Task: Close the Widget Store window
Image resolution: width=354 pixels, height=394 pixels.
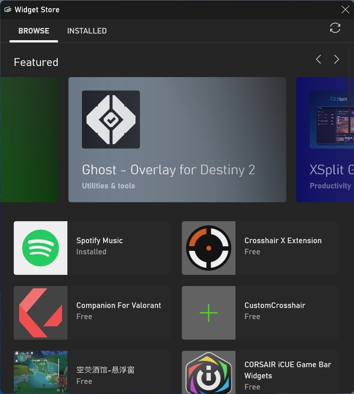Action: click(345, 10)
